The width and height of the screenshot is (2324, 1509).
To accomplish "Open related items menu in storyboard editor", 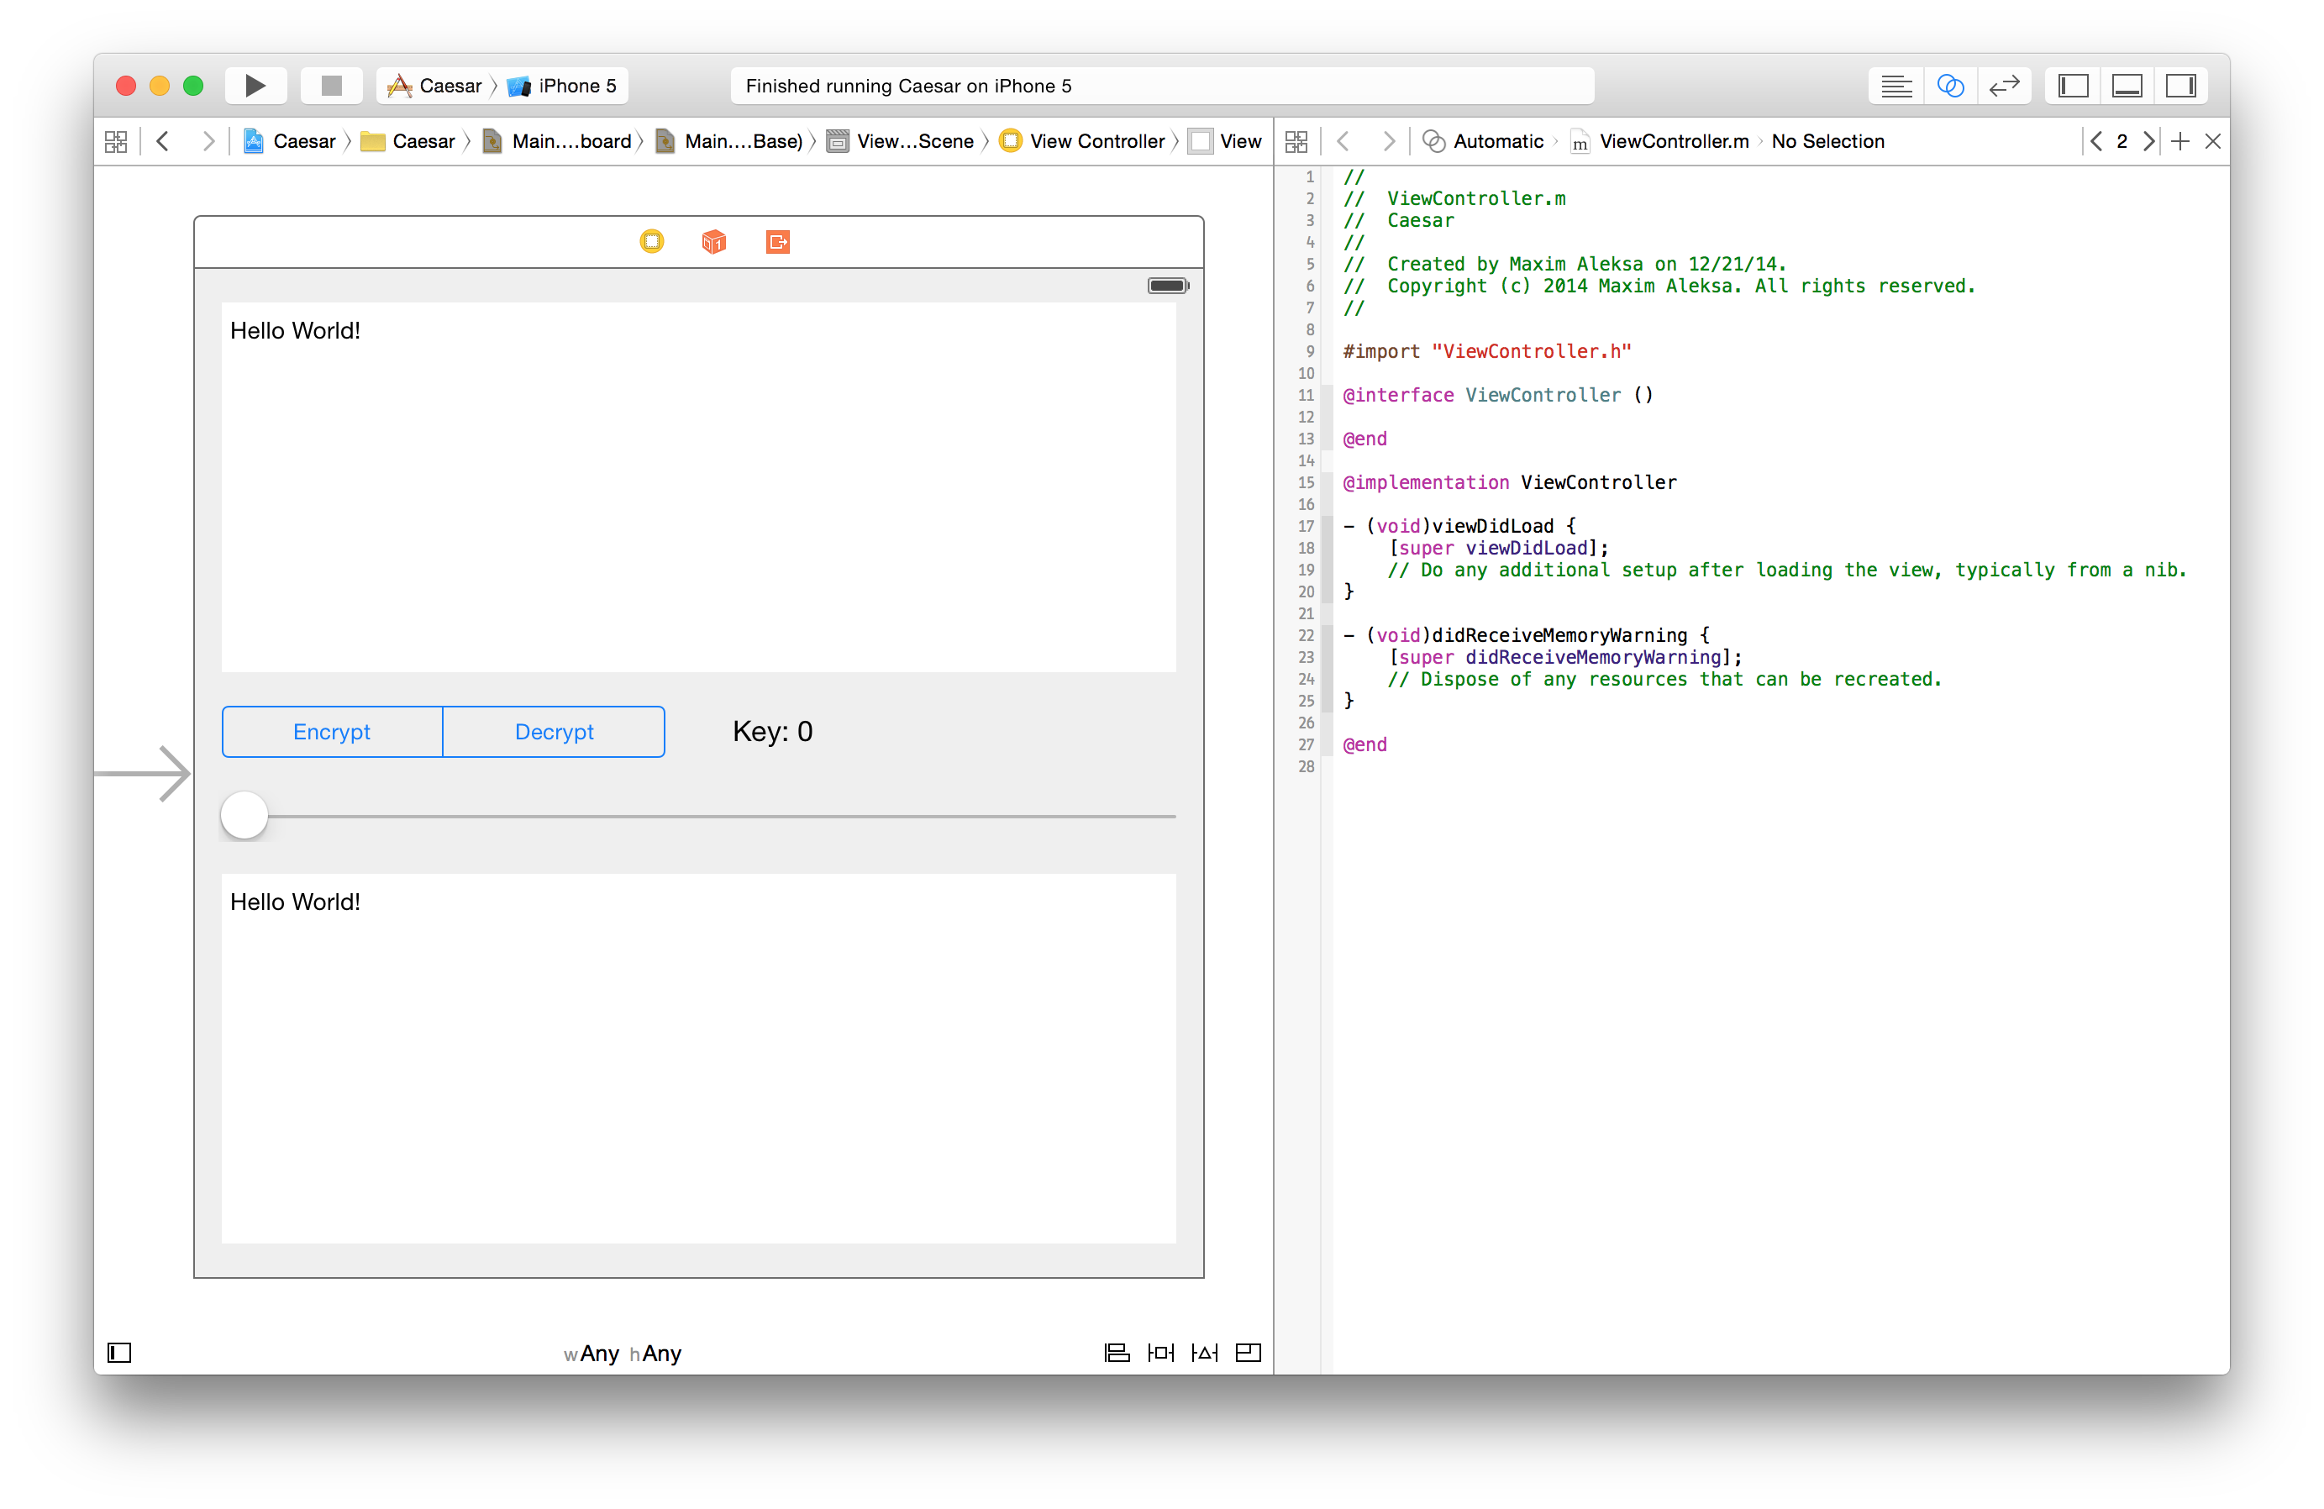I will point(116,142).
